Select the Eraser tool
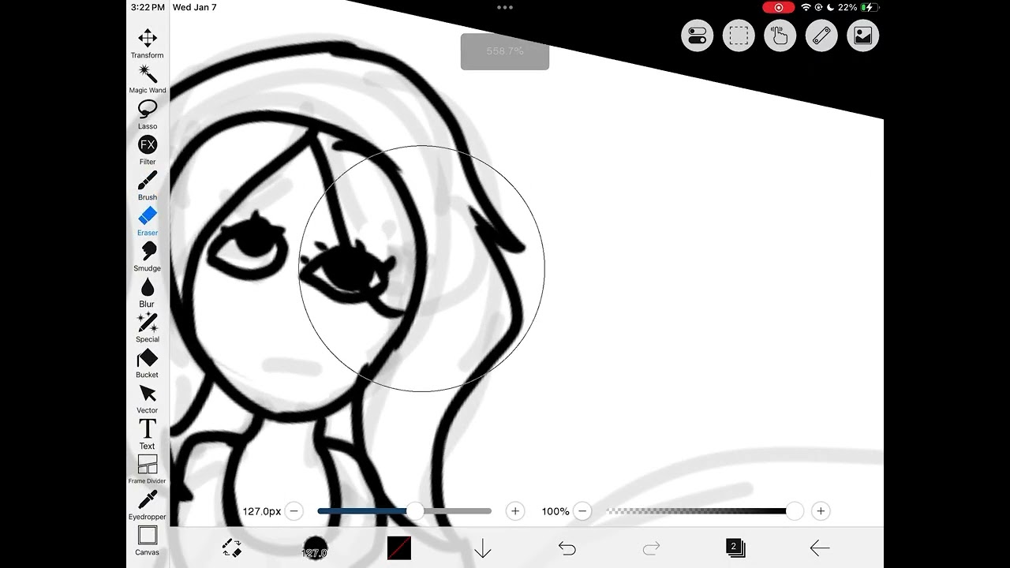The image size is (1010, 568). point(148,221)
